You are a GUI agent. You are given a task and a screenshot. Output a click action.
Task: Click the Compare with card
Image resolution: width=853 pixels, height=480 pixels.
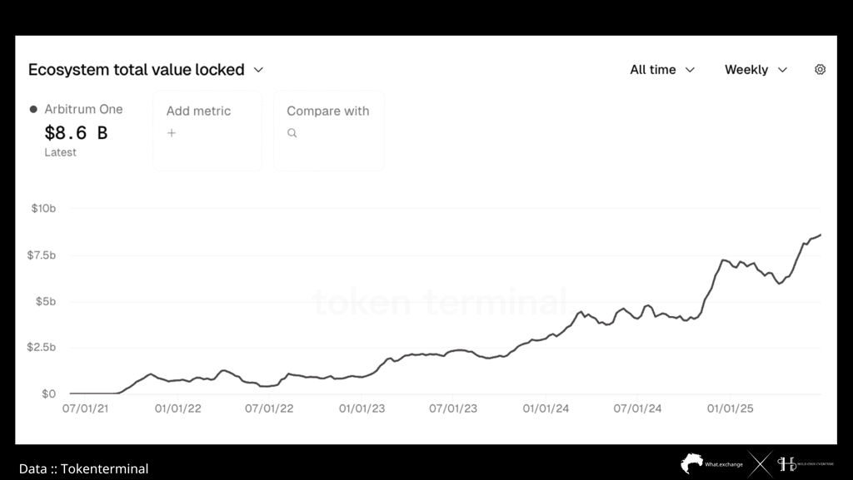tap(328, 131)
